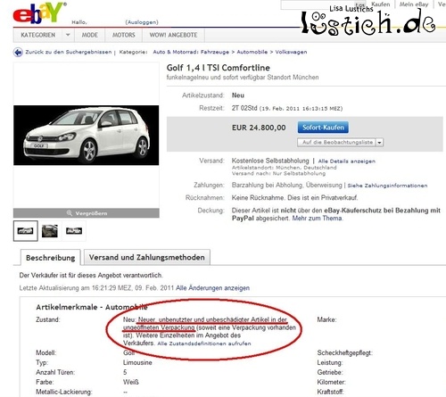The width and height of the screenshot is (446, 397).
Task: Open the Beobachtungsliste dropdown arrow
Action: pyautogui.click(x=379, y=143)
